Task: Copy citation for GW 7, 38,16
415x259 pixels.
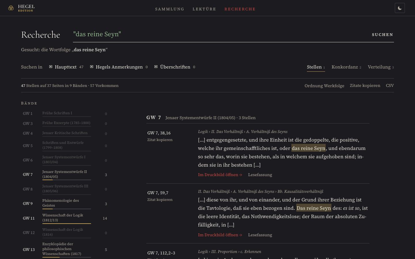Action: click(x=160, y=140)
